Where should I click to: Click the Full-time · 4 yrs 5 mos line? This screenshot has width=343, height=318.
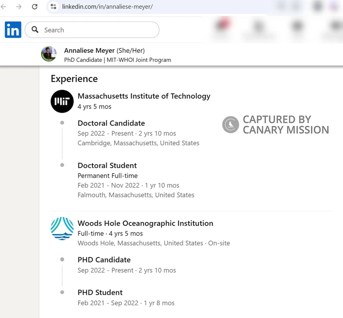110,234
